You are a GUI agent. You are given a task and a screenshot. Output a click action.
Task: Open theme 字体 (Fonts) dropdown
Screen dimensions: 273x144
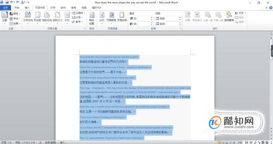15,18
